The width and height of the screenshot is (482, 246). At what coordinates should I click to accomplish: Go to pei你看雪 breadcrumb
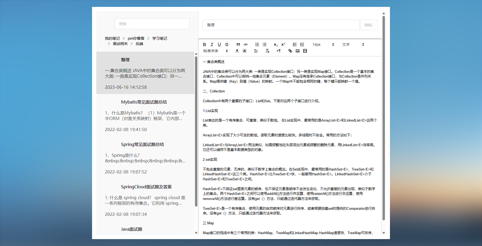pyautogui.click(x=136, y=38)
